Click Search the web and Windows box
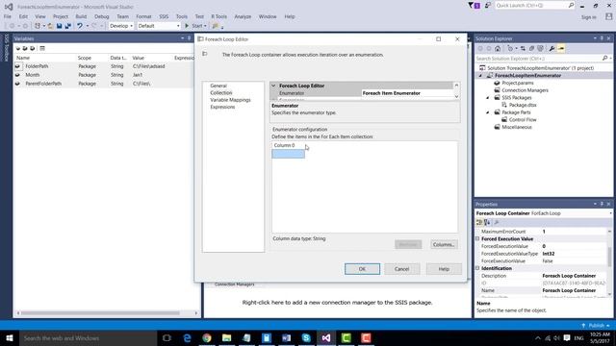 88,338
